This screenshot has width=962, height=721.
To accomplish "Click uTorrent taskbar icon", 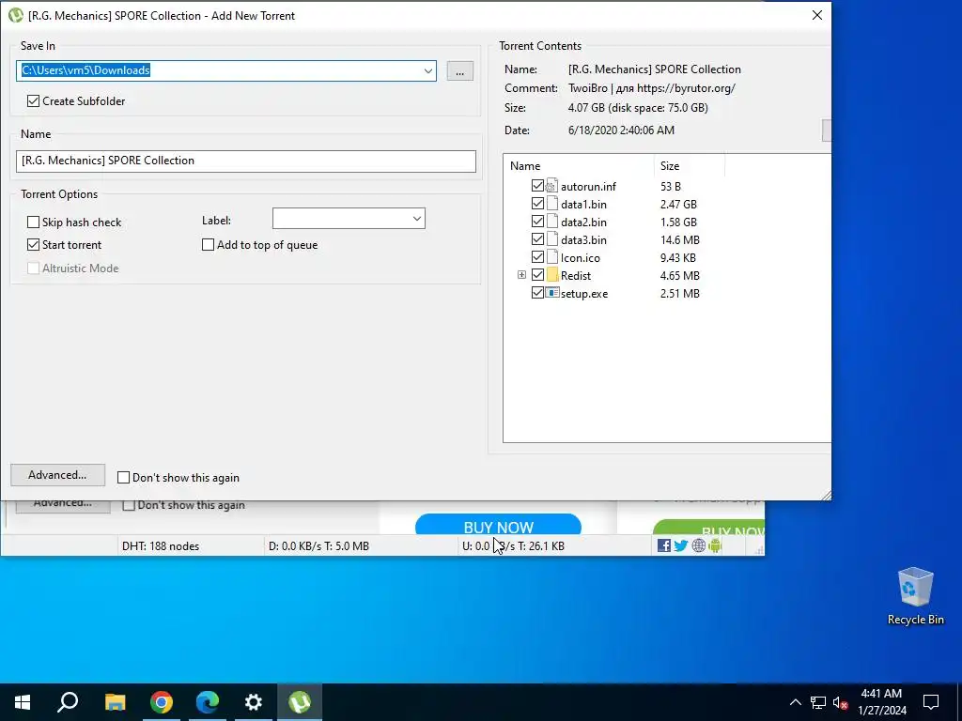I will [300, 702].
